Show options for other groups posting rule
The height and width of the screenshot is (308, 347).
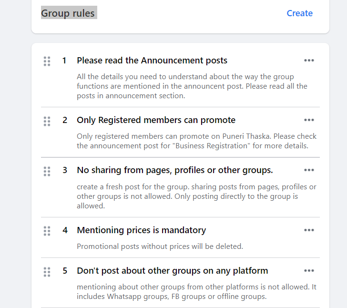point(309,271)
